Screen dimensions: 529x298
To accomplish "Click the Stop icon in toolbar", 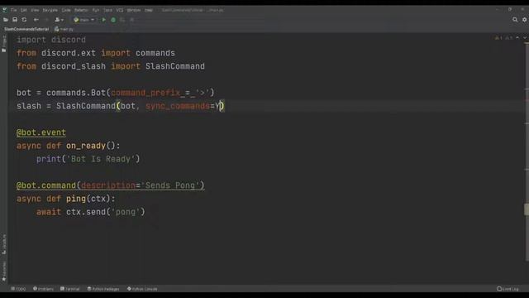I will click(132, 20).
